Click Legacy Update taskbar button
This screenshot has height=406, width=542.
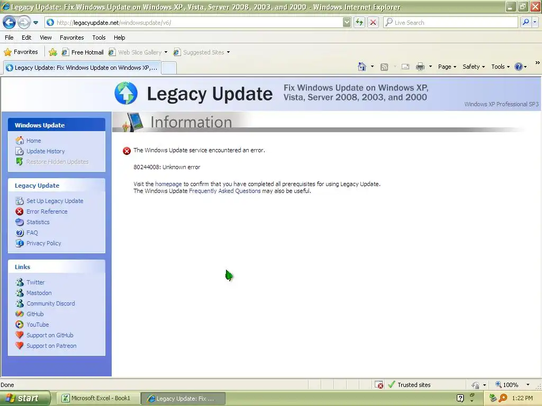(183, 399)
